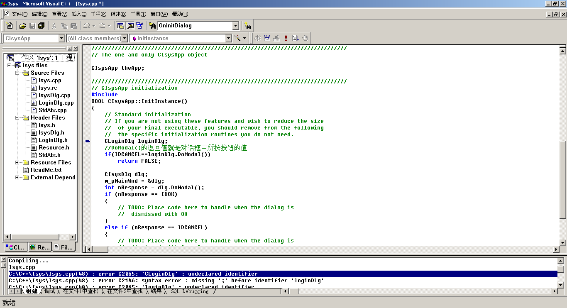Select the C2065 CLoginDlg error line
This screenshot has width=567, height=308.
pos(133,274)
